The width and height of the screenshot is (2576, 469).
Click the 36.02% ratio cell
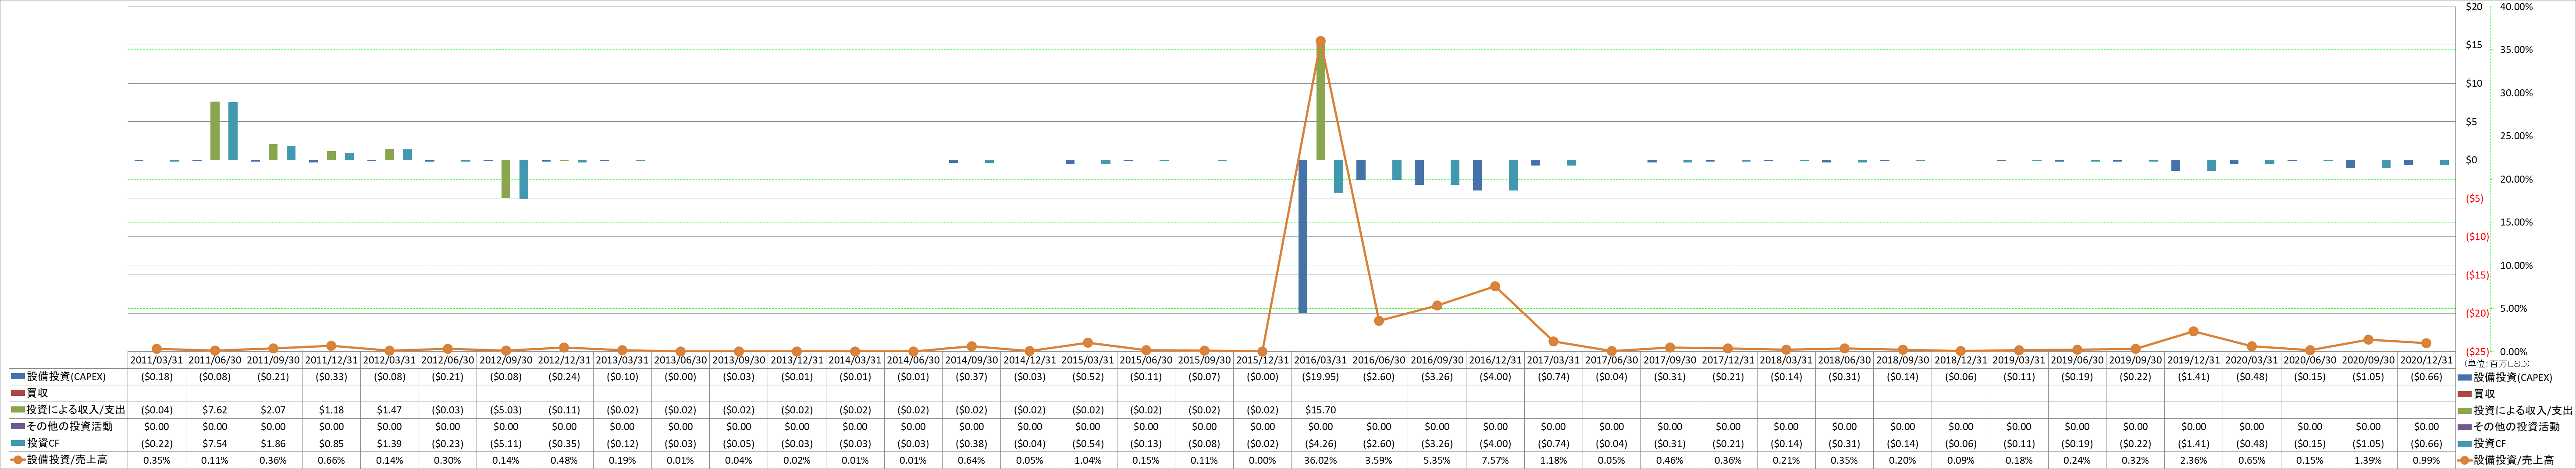[1320, 460]
